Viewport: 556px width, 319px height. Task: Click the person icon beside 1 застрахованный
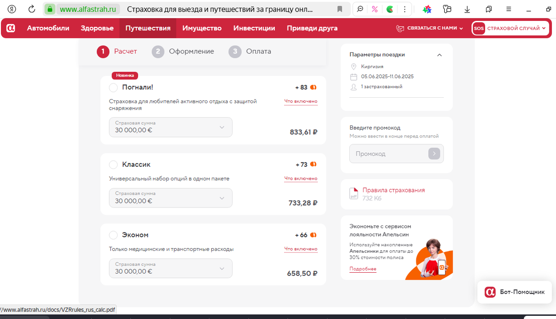354,87
